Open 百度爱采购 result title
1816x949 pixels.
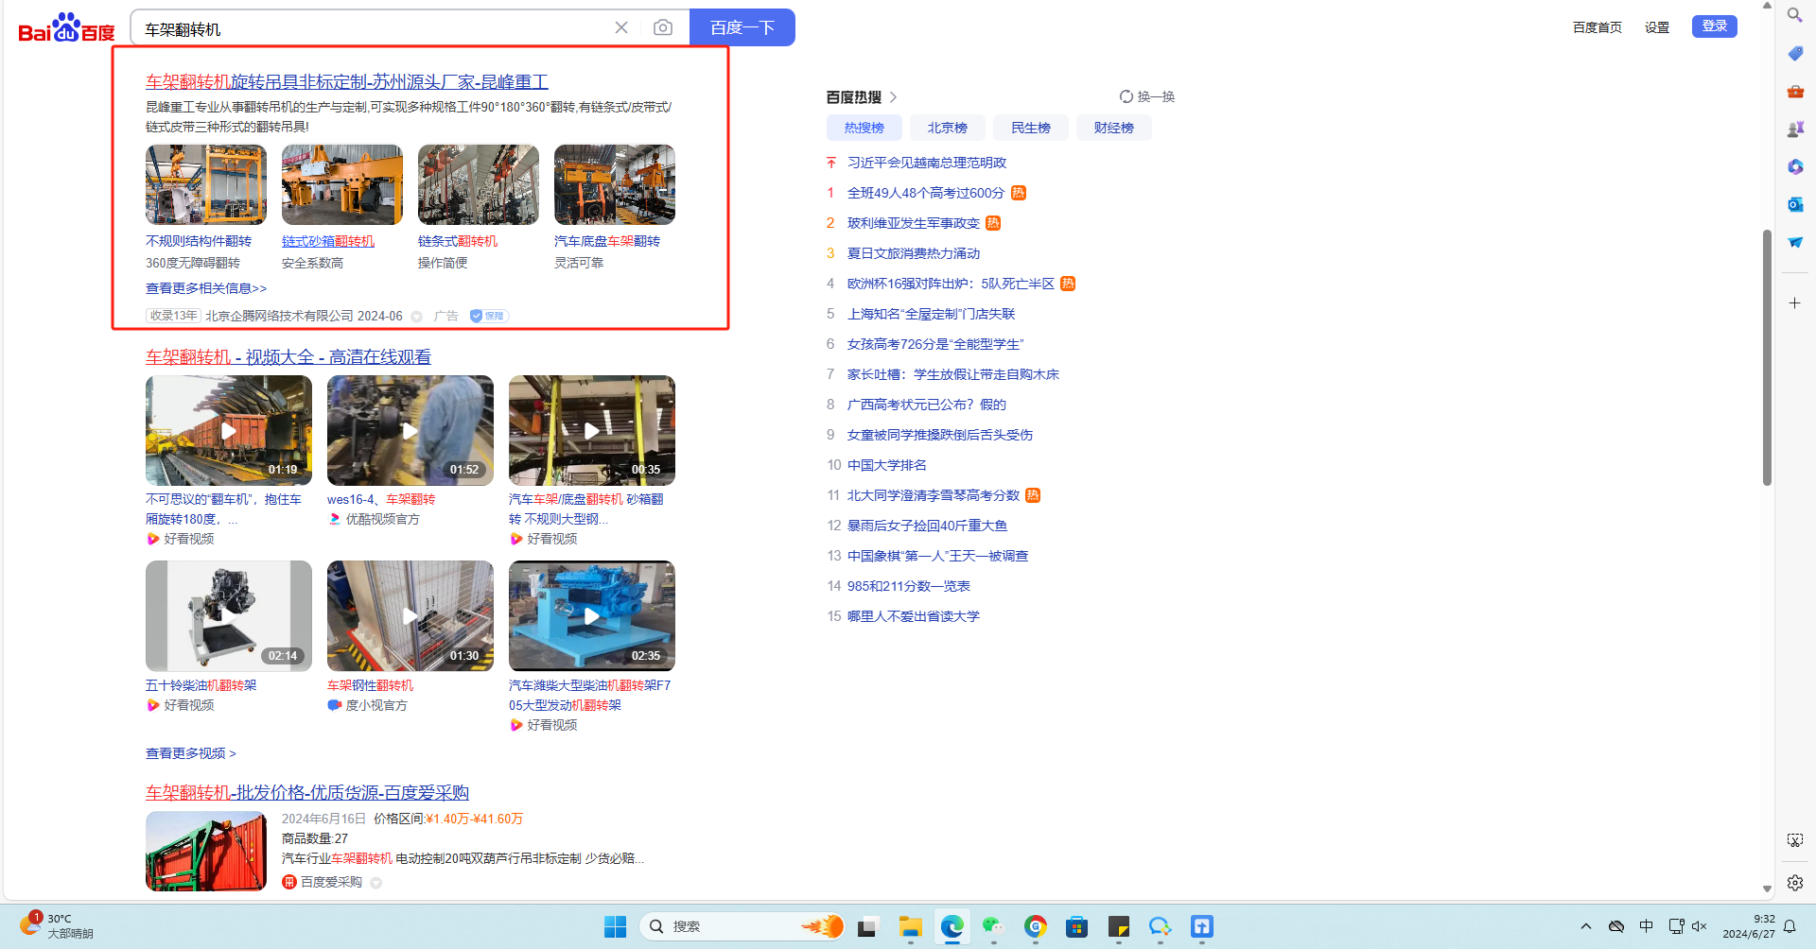pyautogui.click(x=307, y=793)
